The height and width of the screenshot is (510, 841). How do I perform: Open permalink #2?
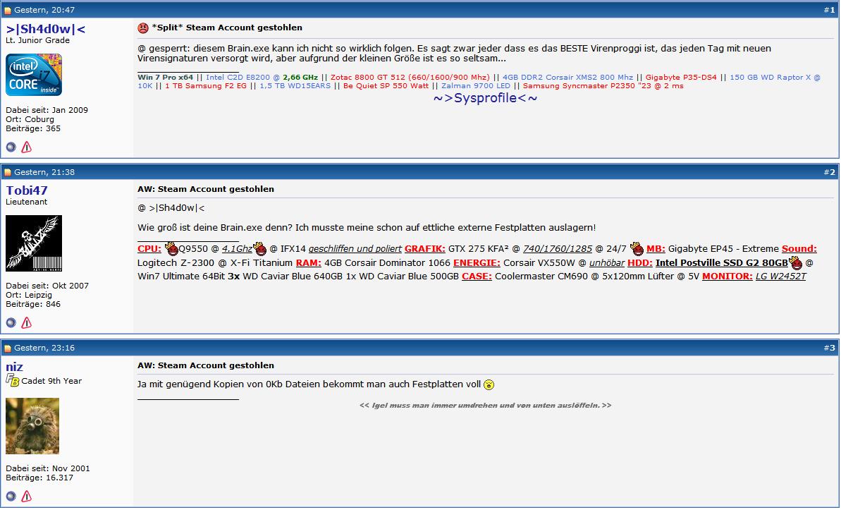(829, 172)
